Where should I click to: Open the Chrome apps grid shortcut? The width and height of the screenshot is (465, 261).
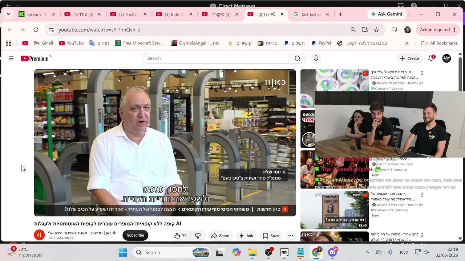(8, 43)
